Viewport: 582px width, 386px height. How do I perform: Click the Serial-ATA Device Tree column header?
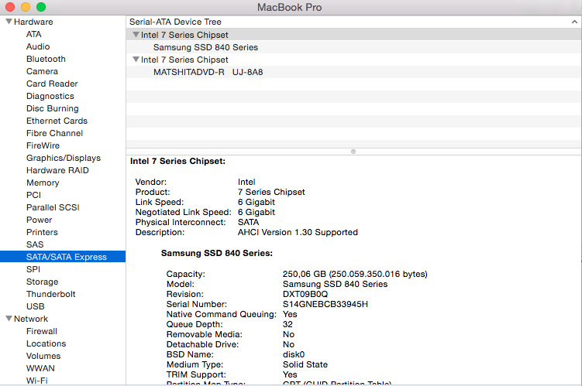tap(353, 22)
